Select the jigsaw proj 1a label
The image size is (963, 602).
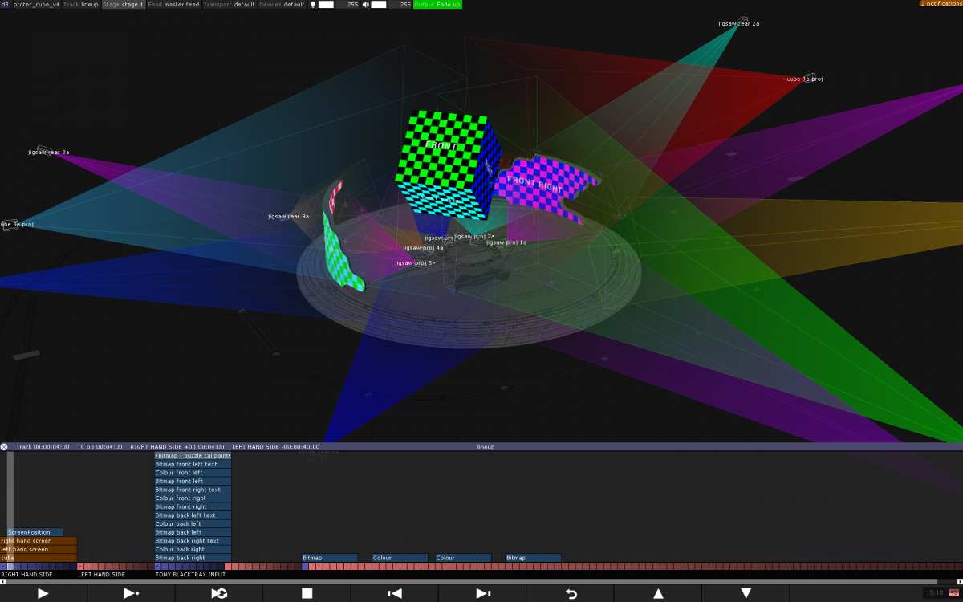506,242
